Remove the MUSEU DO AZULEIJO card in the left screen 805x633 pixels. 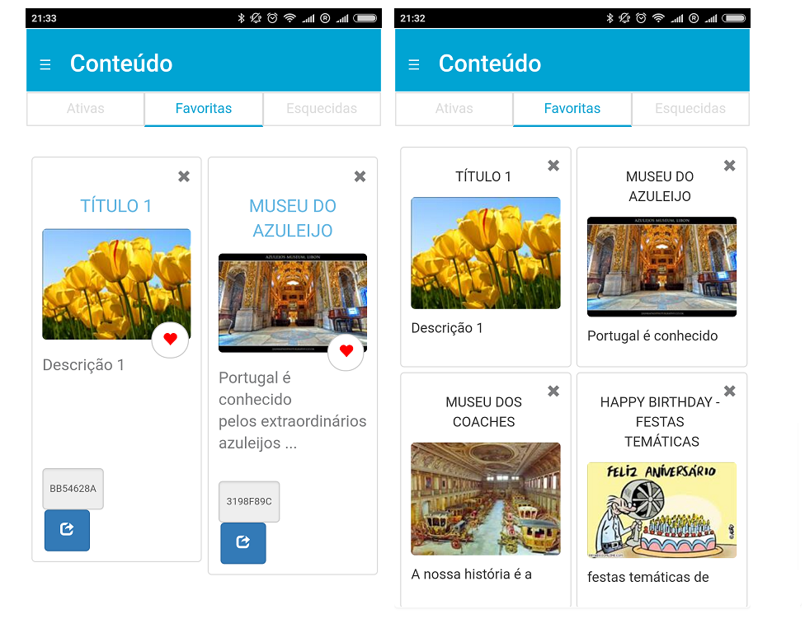pos(360,176)
